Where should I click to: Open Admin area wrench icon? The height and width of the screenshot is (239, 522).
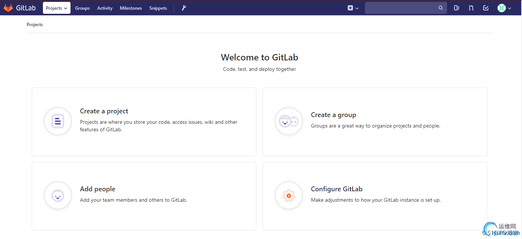tap(184, 8)
